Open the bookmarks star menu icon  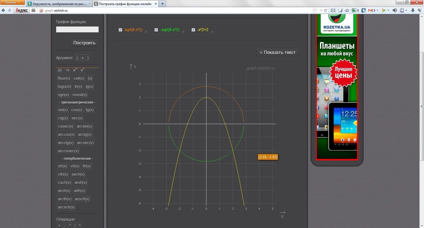[403, 10]
